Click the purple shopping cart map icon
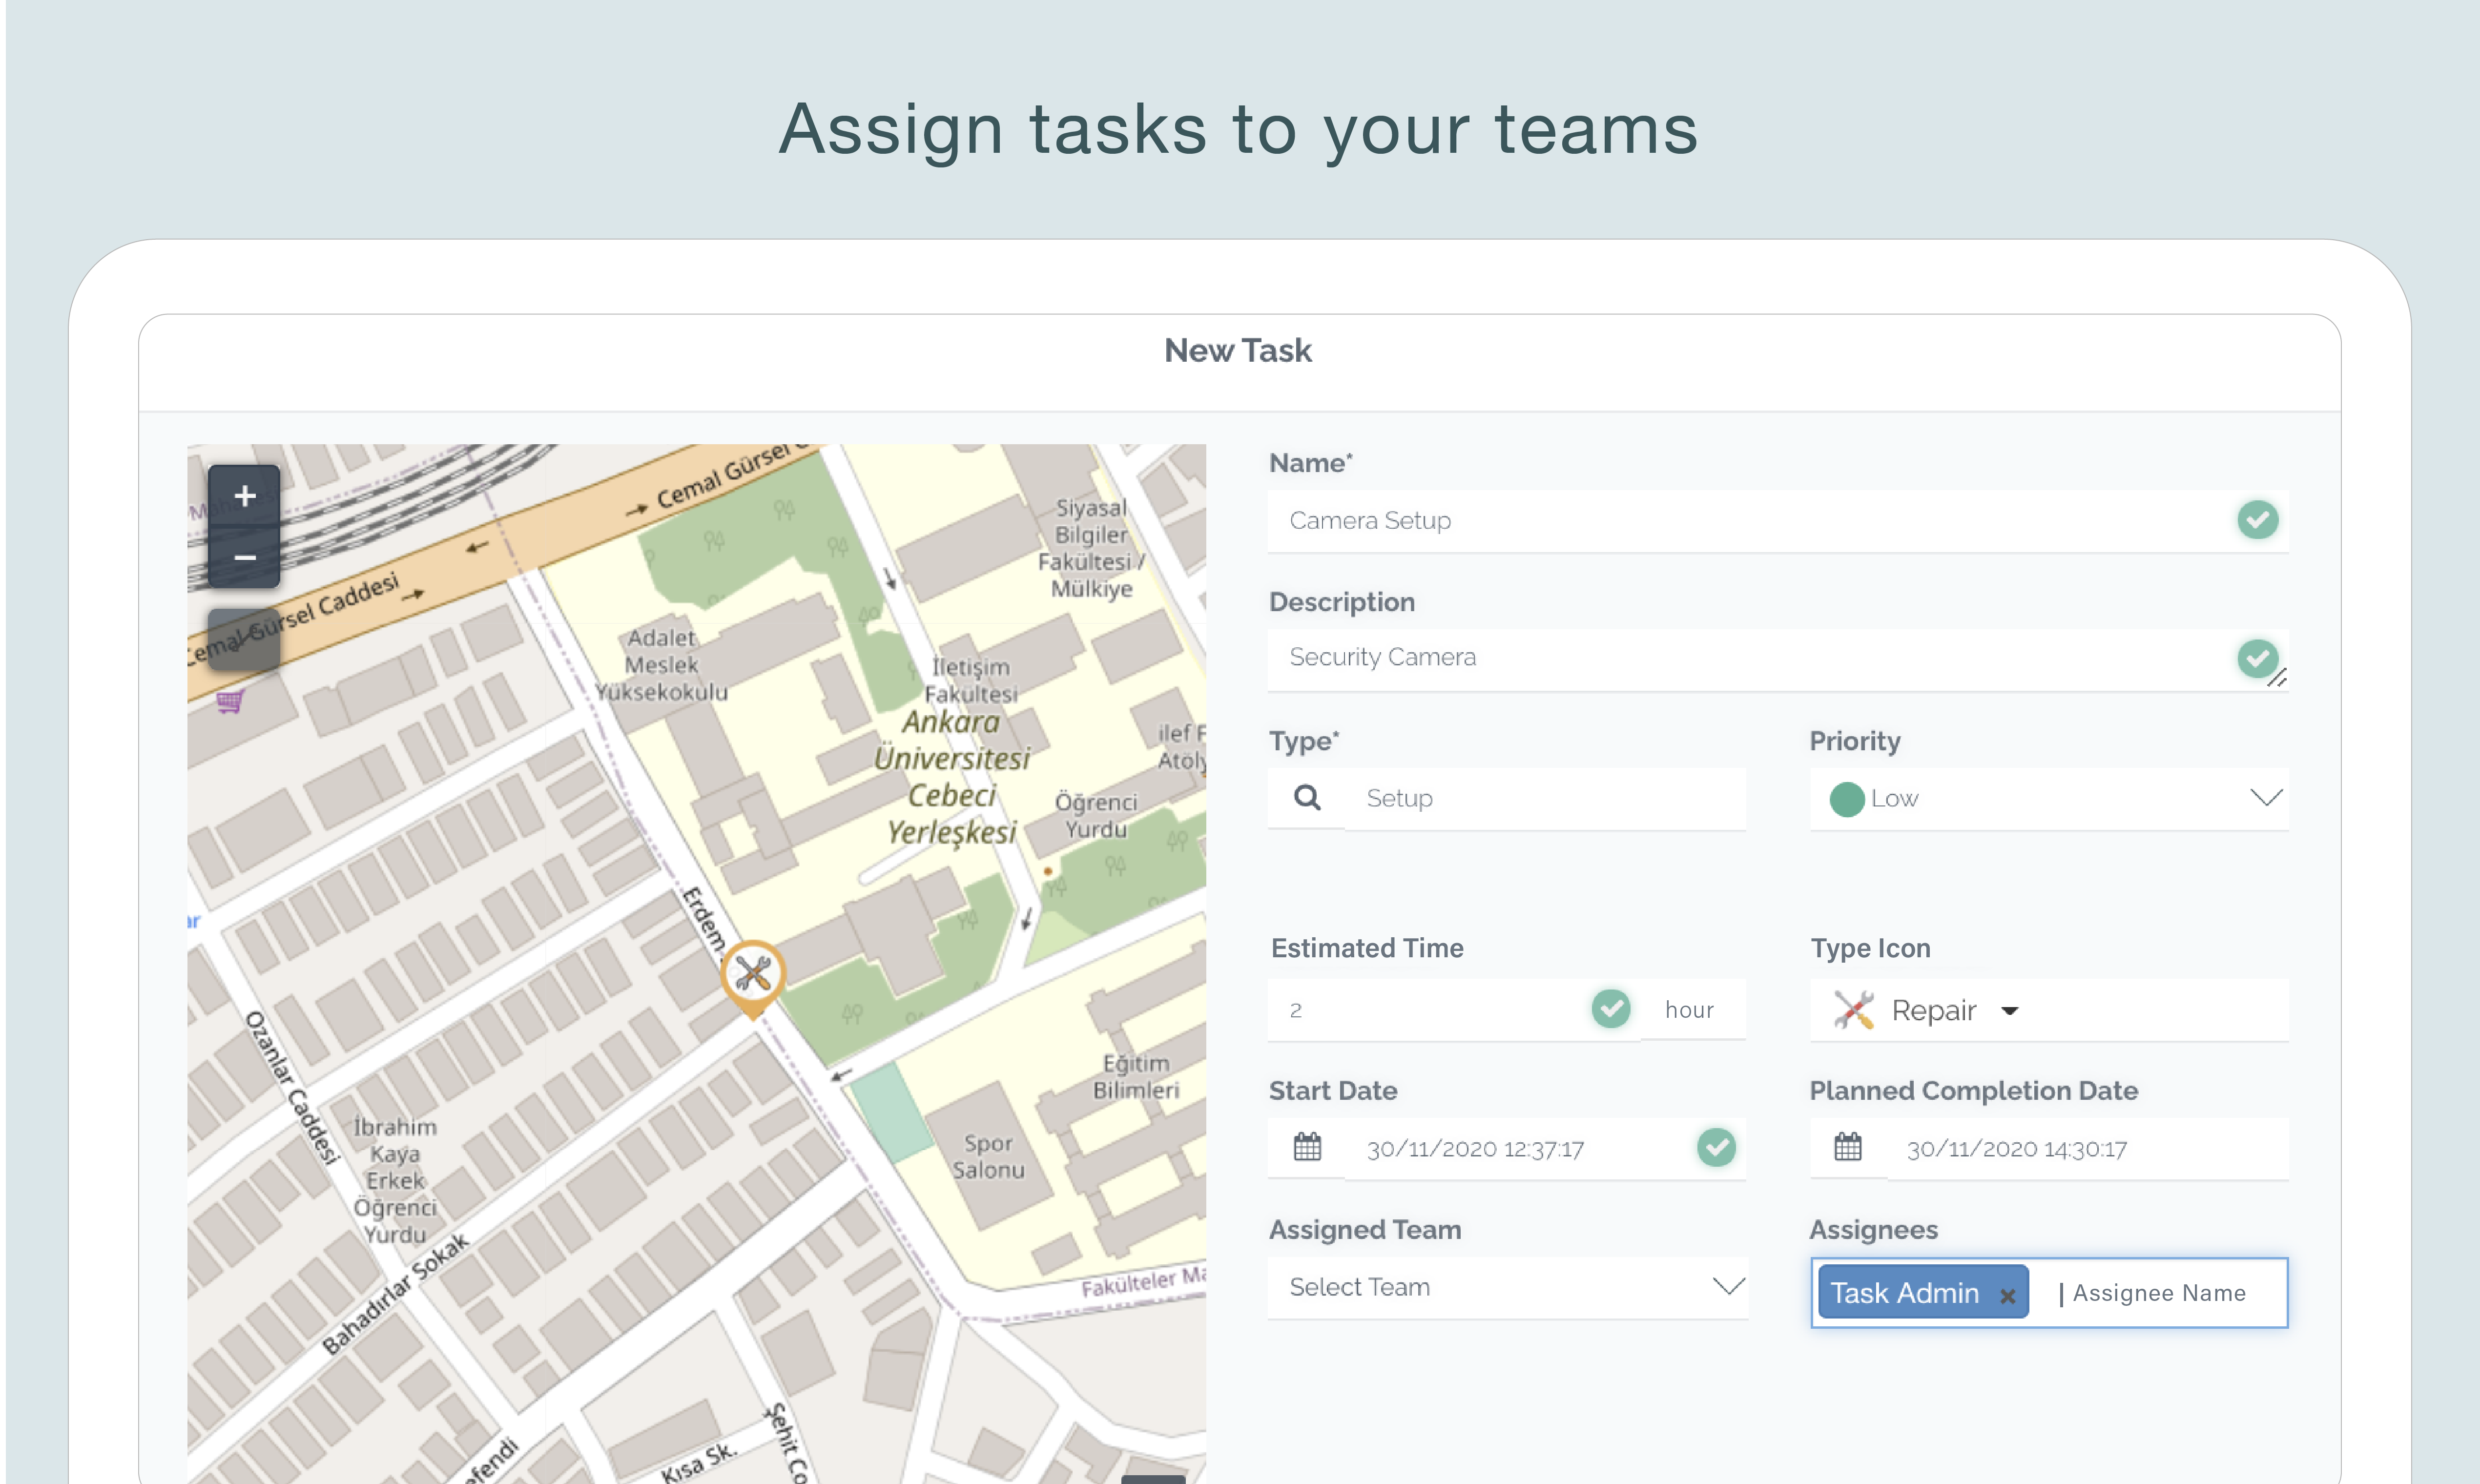The height and width of the screenshot is (1484, 2480). pos(230,701)
